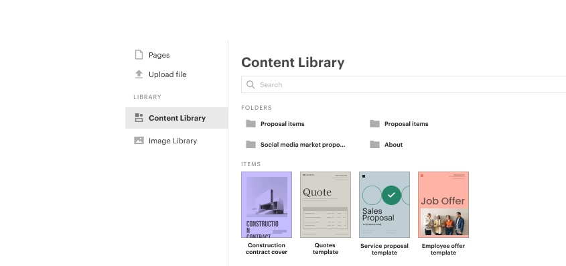The width and height of the screenshot is (566, 266).
Task: Click the Quotes template label
Action: [x=326, y=249]
